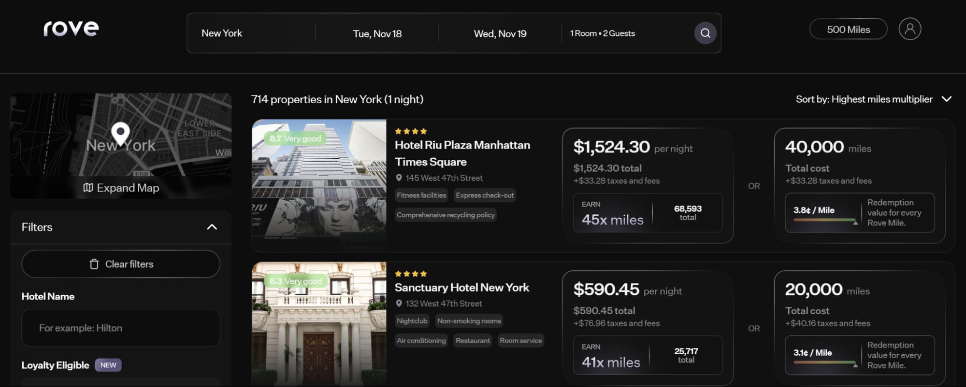This screenshot has height=387, width=966.
Task: Open 1 Room 2 Guests selector
Action: pyautogui.click(x=603, y=33)
